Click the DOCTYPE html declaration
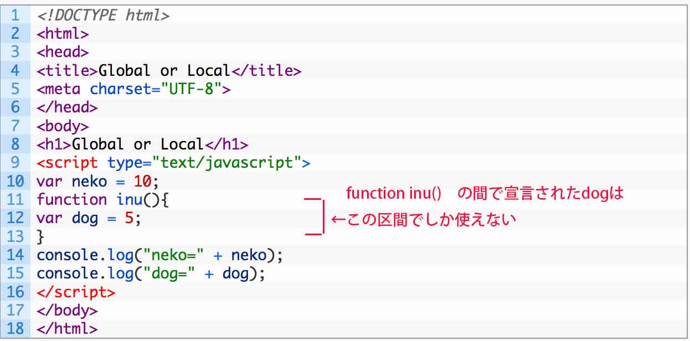Screen dimensions: 690x341 (103, 15)
